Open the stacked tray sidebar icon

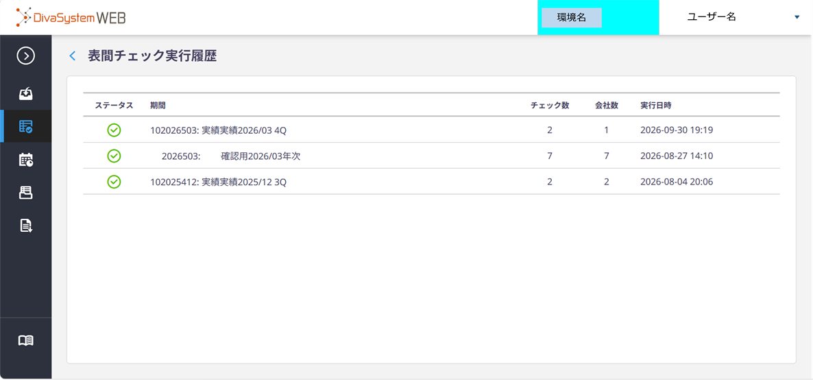pos(26,193)
